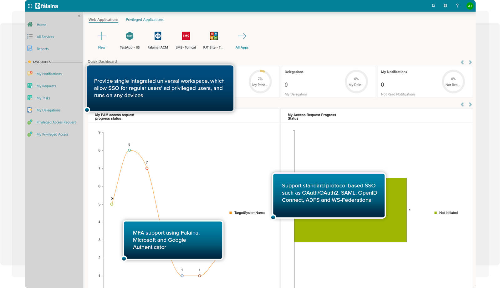Open the settings gear icon
Image resolution: width=500 pixels, height=288 pixels.
[445, 6]
